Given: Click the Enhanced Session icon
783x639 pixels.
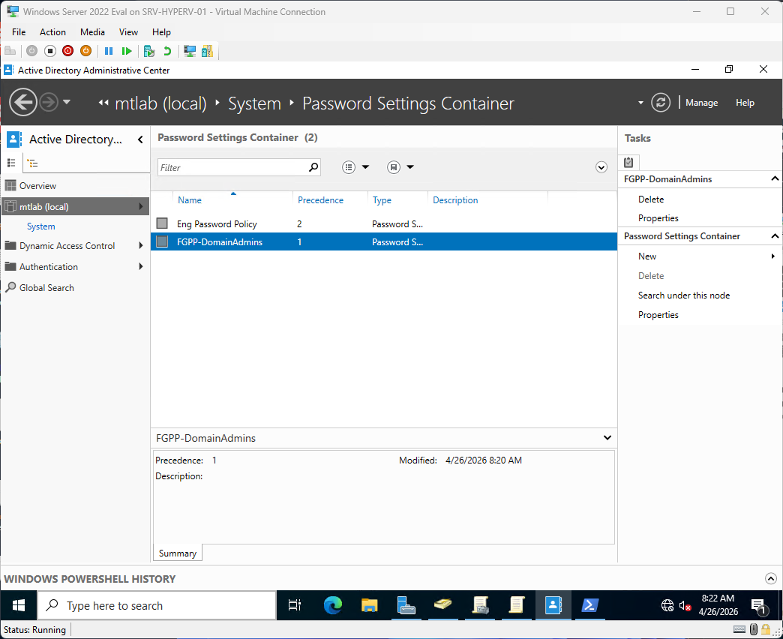Looking at the screenshot, I should [190, 51].
